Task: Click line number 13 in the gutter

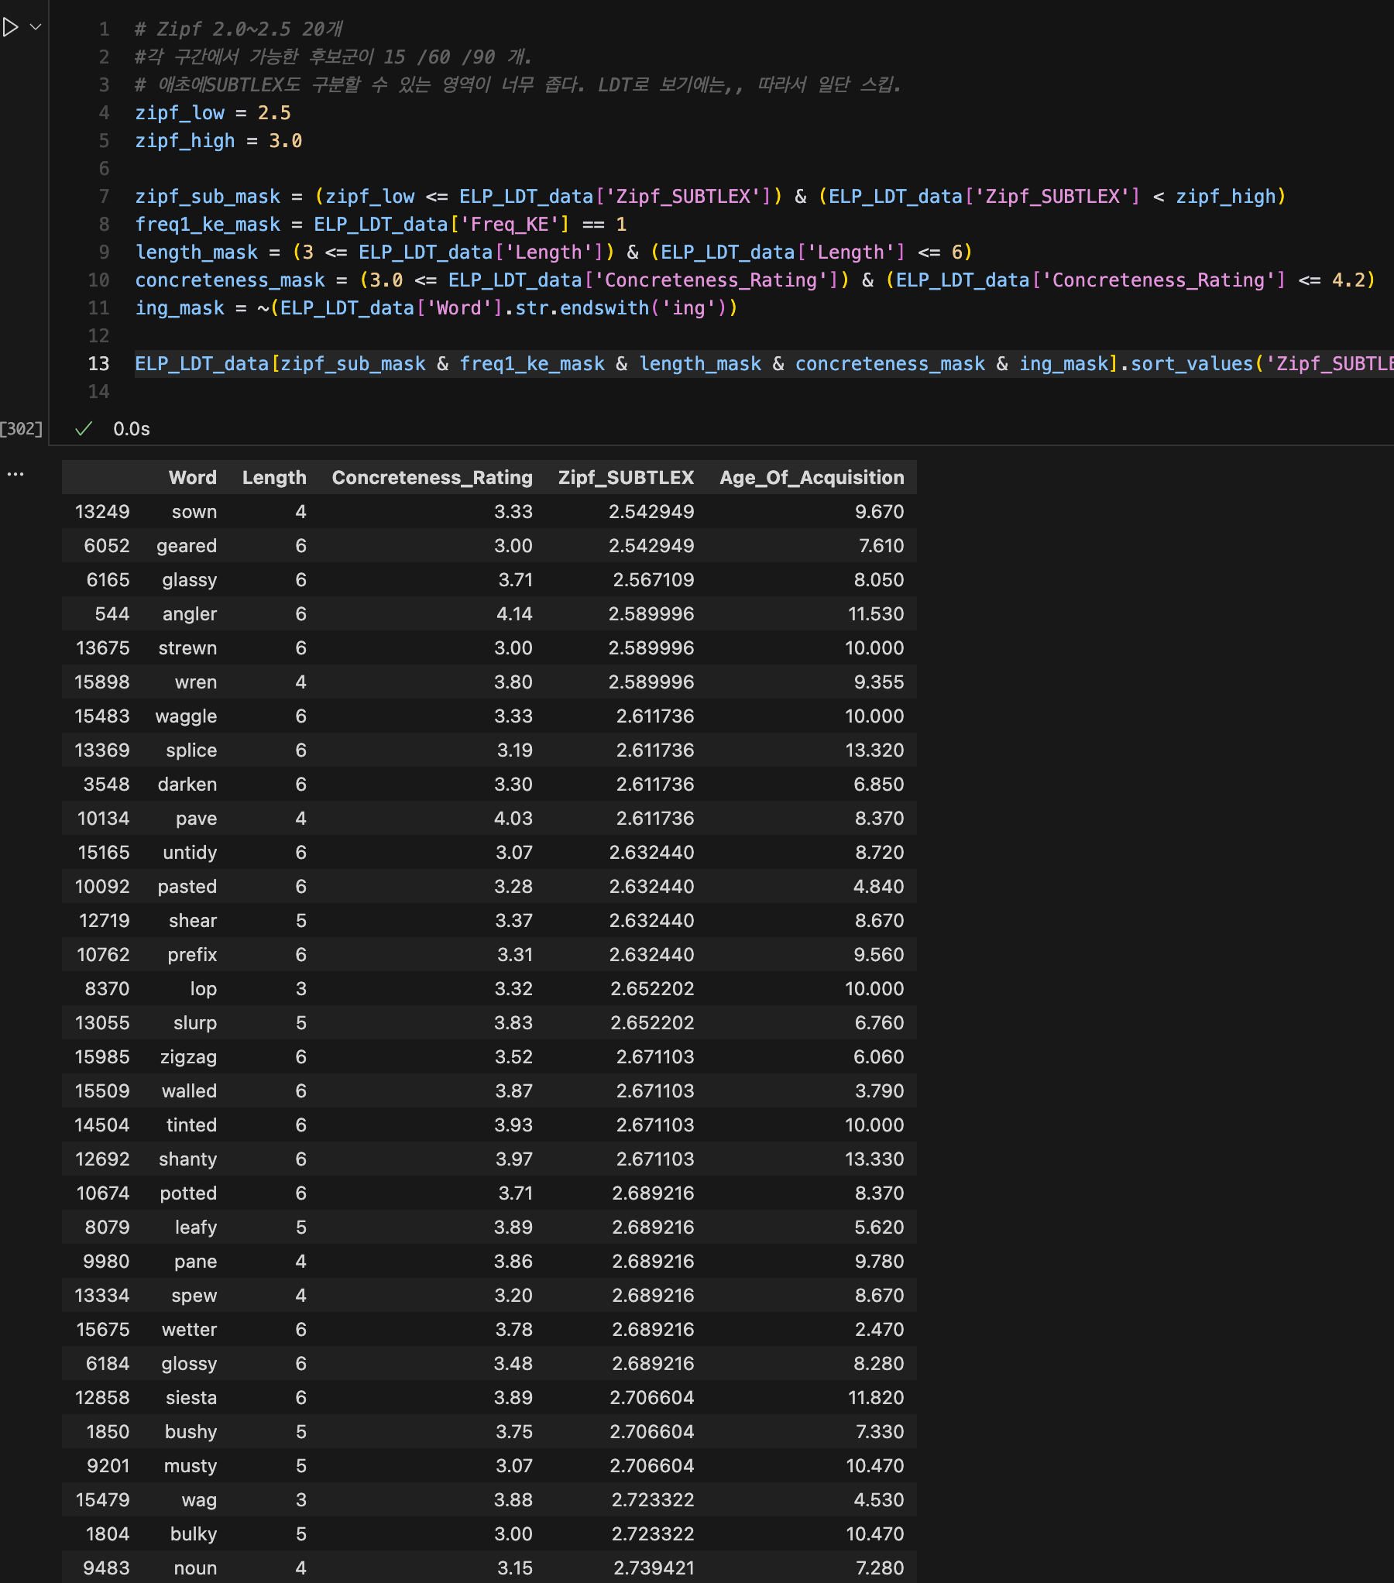Action: pos(98,364)
